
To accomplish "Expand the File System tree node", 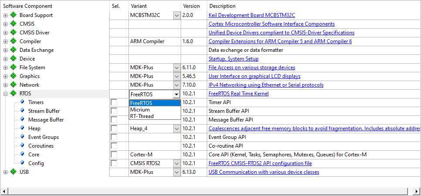I will 5,68.
